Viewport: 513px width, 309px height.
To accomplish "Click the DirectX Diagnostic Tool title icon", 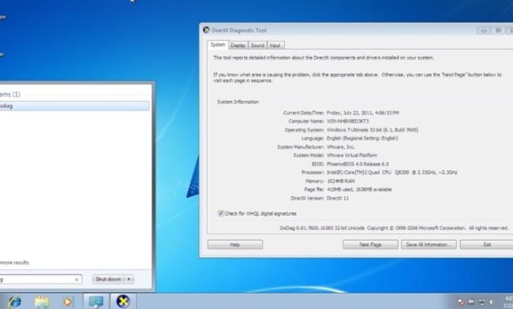I will coord(206,30).
